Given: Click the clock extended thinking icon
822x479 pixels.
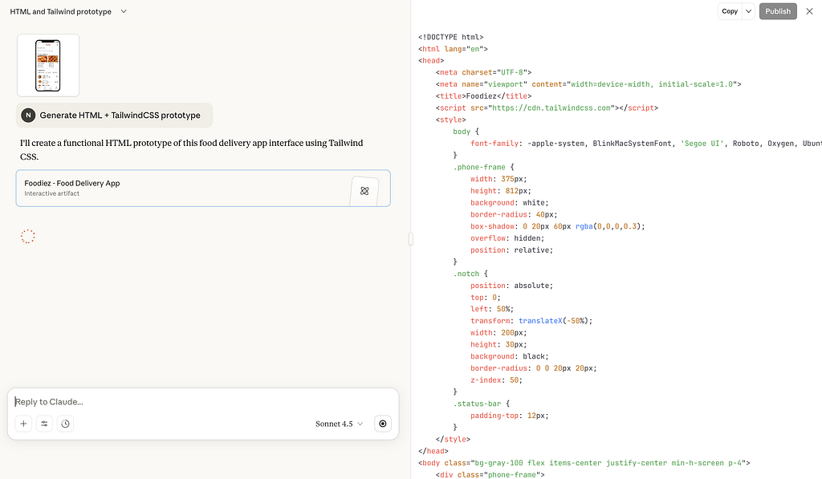Looking at the screenshot, I should (x=65, y=424).
